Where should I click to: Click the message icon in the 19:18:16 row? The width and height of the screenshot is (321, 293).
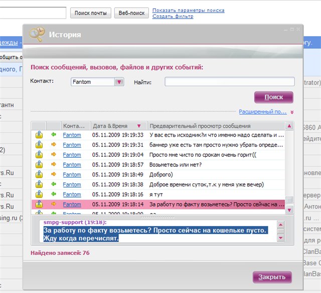click(x=39, y=194)
